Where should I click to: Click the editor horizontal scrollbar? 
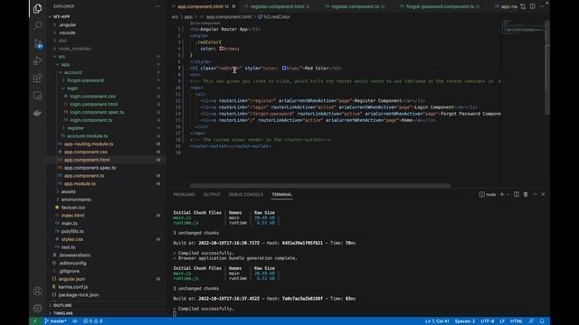pos(319,185)
